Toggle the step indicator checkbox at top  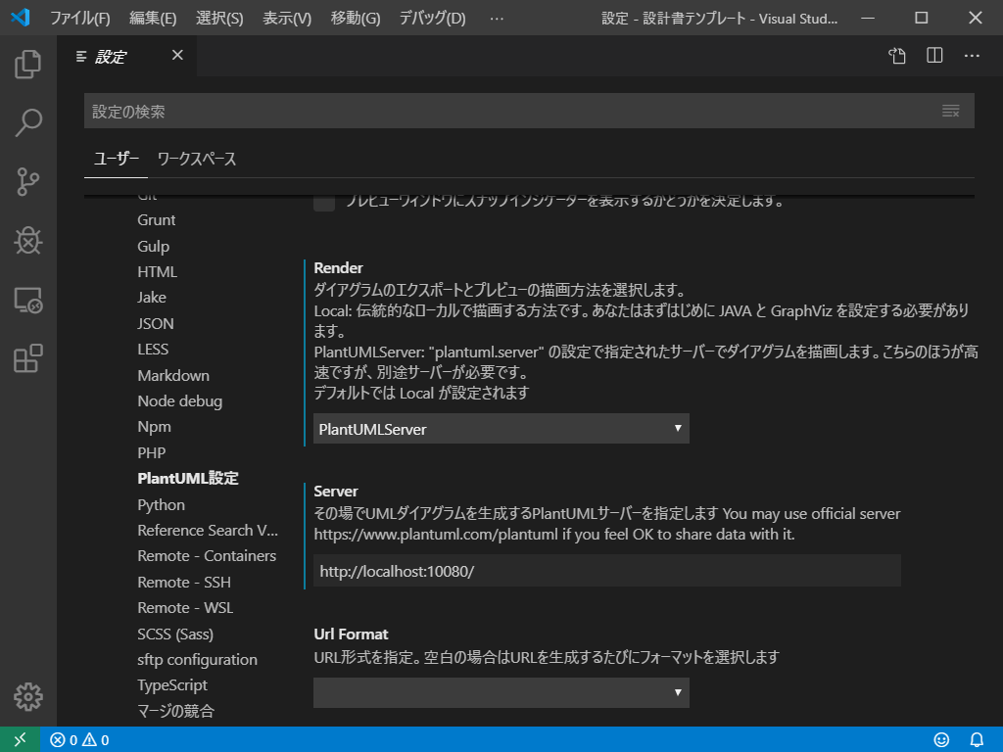[324, 201]
